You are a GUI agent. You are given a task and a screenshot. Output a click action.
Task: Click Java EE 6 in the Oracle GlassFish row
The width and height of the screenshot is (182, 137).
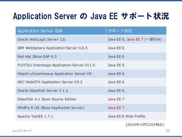(x=136, y=91)
